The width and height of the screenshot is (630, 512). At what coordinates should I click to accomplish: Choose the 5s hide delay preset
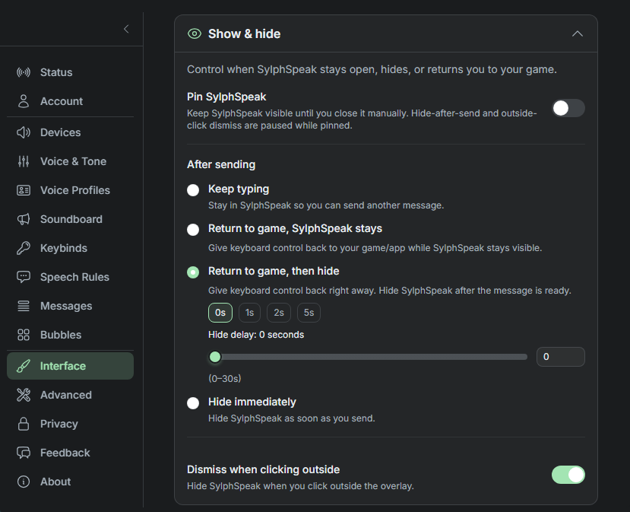pos(309,313)
